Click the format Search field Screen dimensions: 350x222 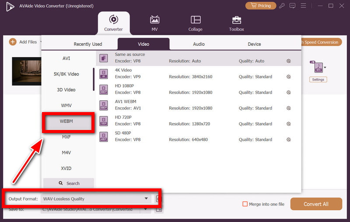(69, 183)
